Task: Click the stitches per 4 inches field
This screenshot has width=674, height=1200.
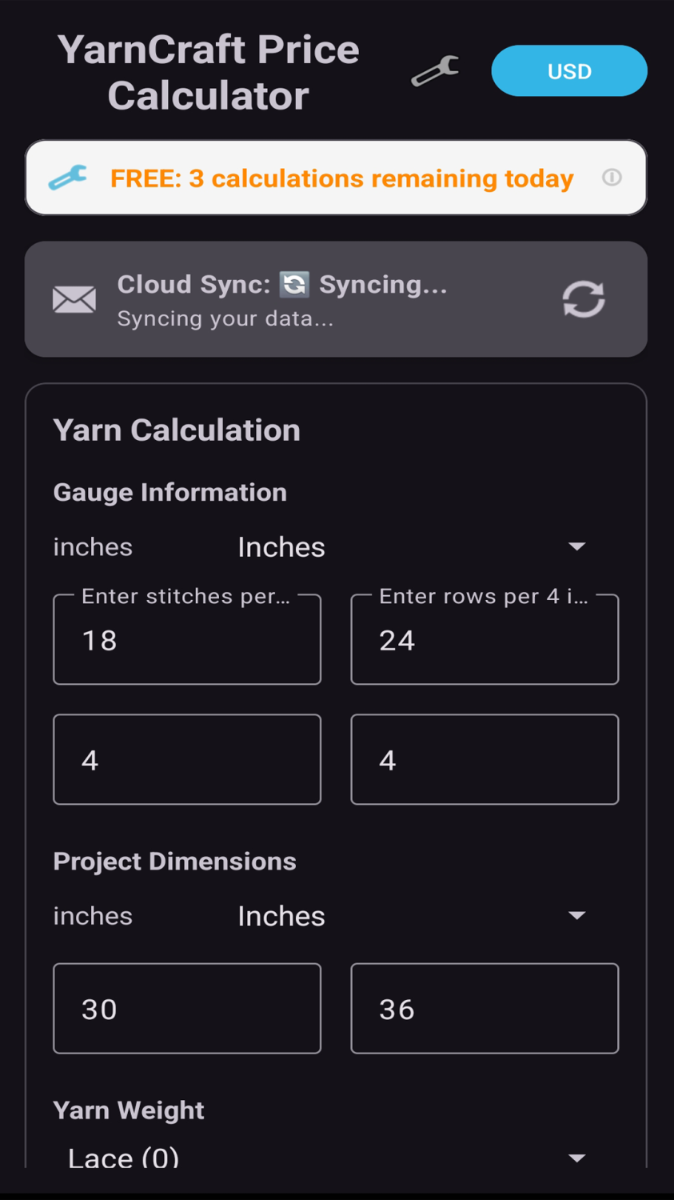Action: click(x=187, y=640)
